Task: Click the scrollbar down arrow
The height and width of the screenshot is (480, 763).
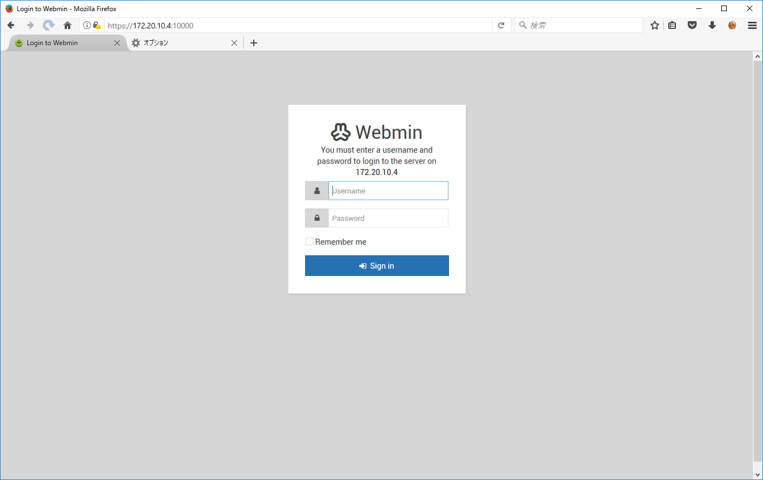Action: tap(758, 475)
